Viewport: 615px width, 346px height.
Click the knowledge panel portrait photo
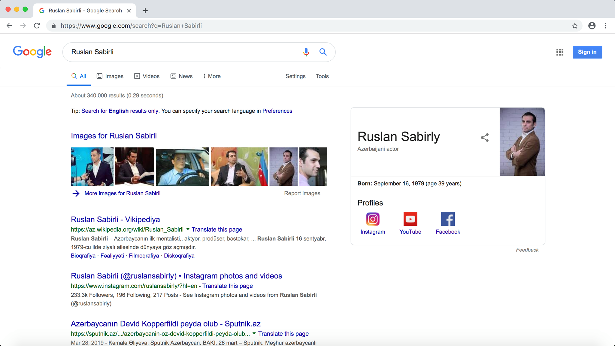point(522,142)
